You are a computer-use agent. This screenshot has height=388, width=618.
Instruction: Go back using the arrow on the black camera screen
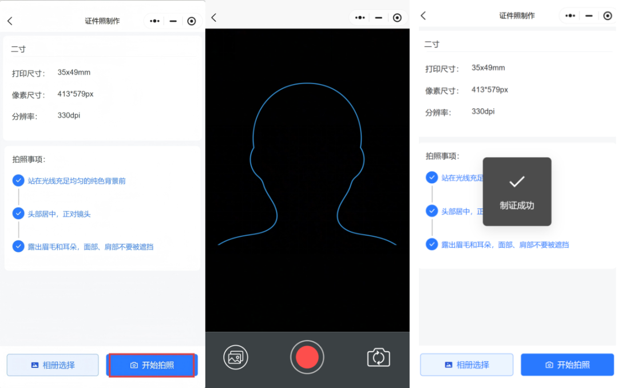coord(214,18)
